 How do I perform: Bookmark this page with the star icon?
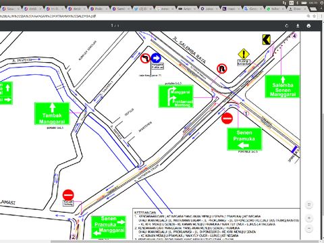pyautogui.click(x=315, y=16)
